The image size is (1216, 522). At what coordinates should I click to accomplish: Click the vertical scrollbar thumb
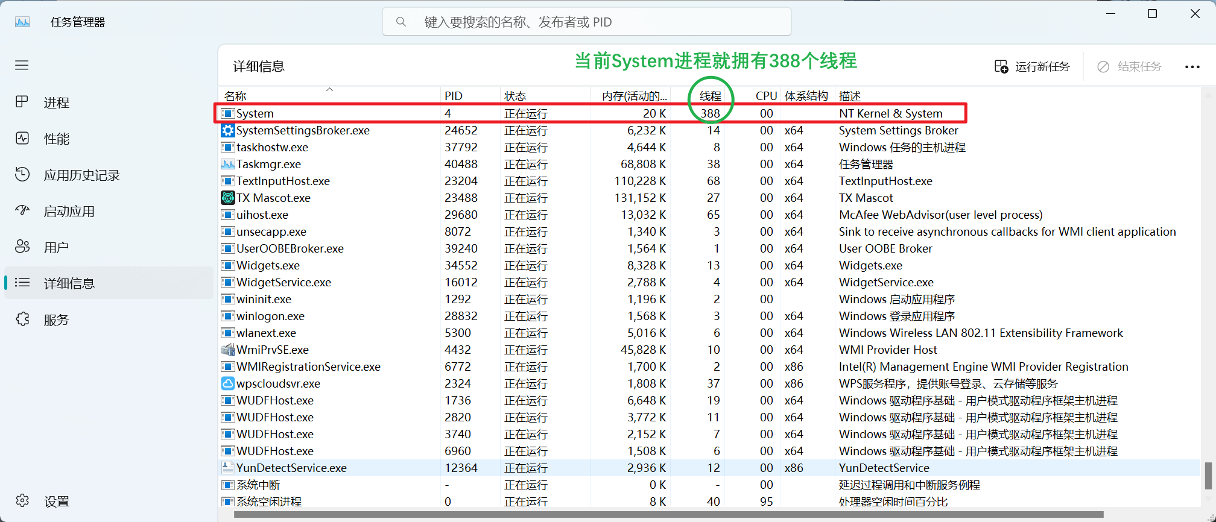pos(1208,476)
